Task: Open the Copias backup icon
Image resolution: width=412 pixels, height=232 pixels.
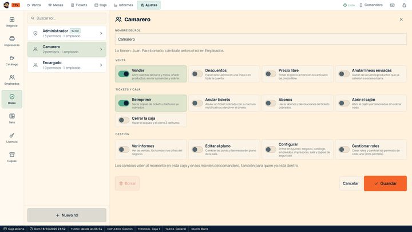Action: click(x=12, y=155)
